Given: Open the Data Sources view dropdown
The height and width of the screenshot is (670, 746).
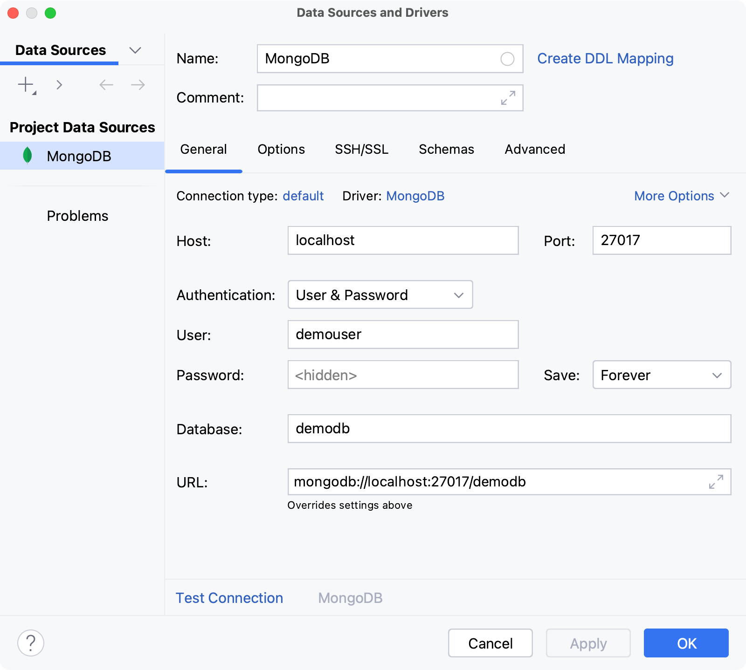Looking at the screenshot, I should pos(135,50).
